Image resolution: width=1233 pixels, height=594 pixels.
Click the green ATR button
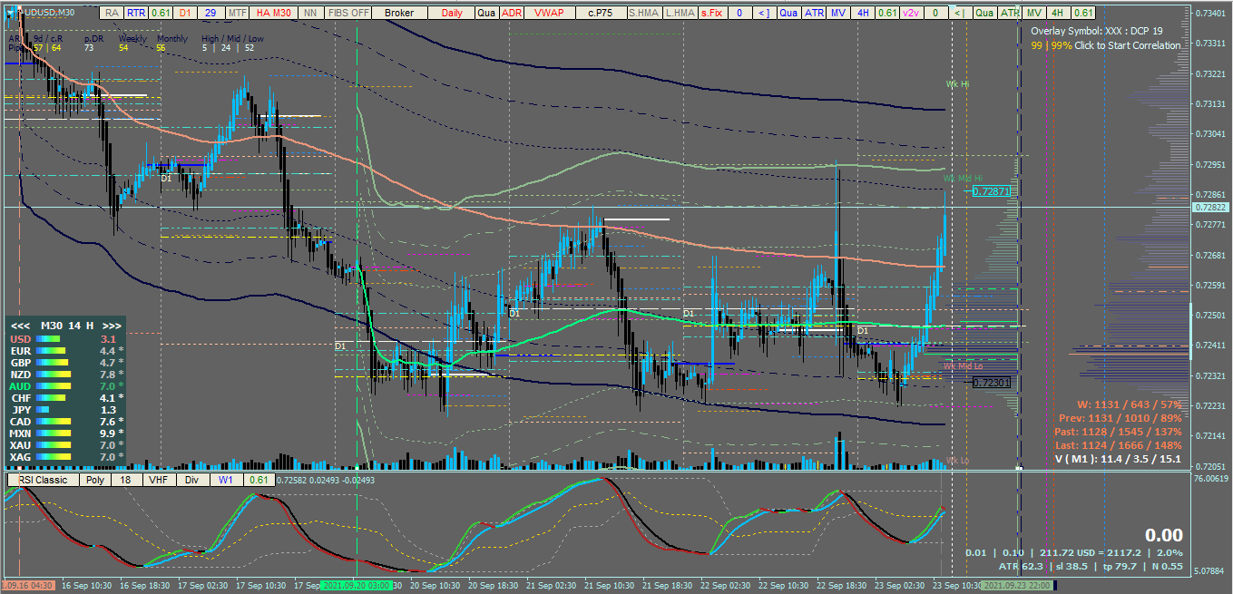1010,13
